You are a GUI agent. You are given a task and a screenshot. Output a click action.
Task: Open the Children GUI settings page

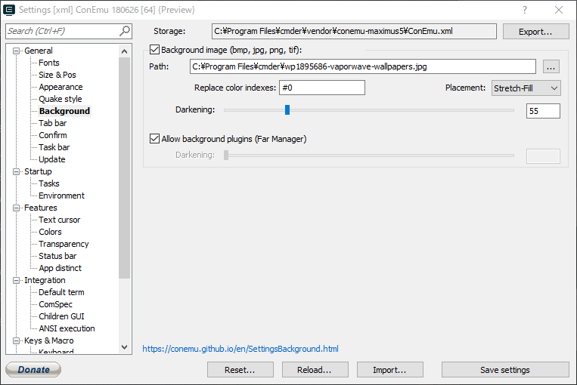click(x=61, y=316)
